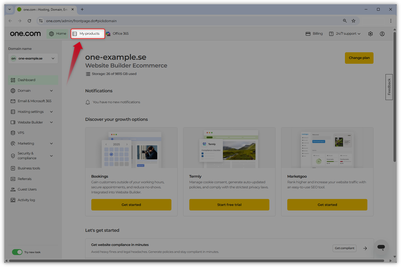This screenshot has width=401, height=267.
Task: Close the one.com browser tab
Action: (73, 9)
